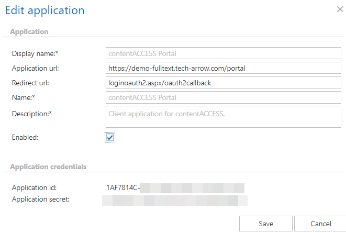346x233 pixels.
Task: Click the 'Enabled:' label
Action: [26, 137]
